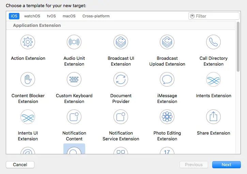This screenshot has width=247, height=174.
Task: Select Broadcast Upload Extension icon
Action: coord(167,42)
